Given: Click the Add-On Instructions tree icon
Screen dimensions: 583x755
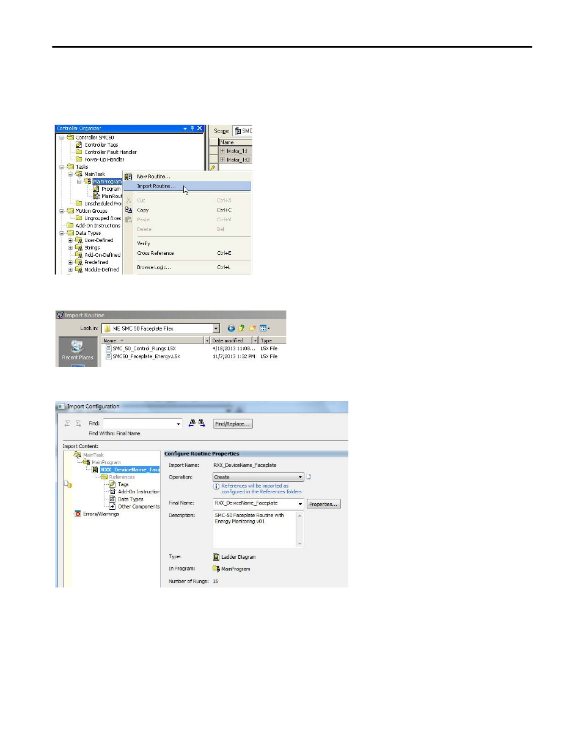Looking at the screenshot, I should [x=112, y=492].
